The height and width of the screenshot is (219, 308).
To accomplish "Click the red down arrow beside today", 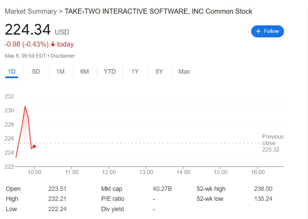I will (x=53, y=44).
